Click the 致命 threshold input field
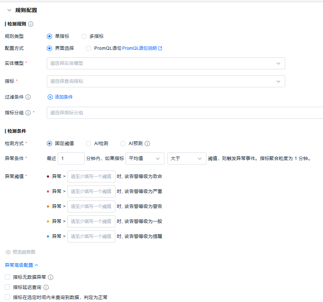323x302 pixels. tap(91, 176)
